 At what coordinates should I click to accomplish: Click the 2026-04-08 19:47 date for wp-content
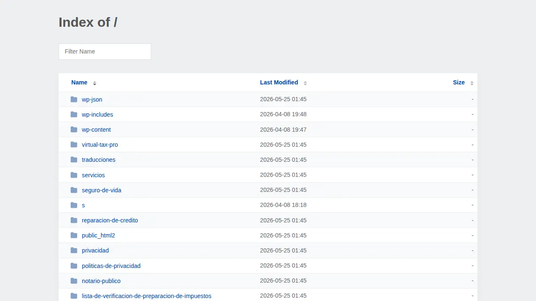point(283,130)
